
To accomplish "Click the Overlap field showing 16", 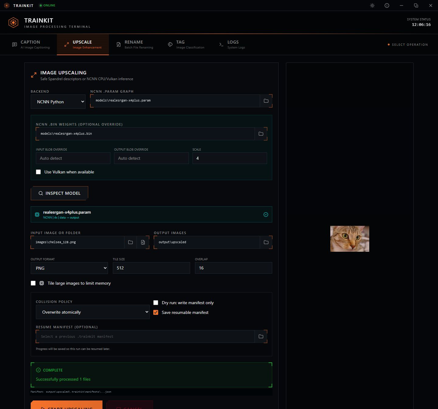I will coord(234,268).
